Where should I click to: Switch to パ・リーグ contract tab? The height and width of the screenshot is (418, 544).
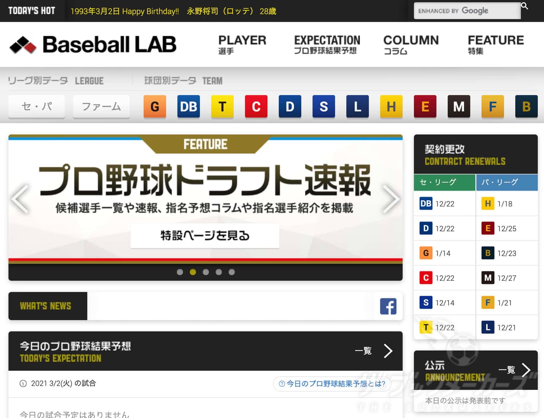[507, 182]
